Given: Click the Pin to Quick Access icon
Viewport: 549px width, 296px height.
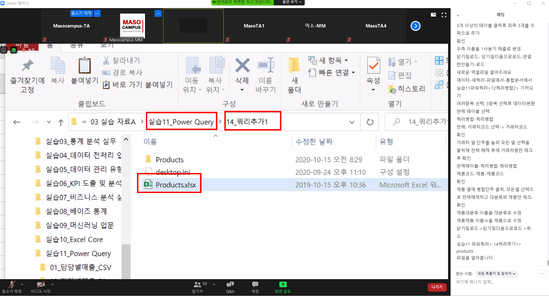Looking at the screenshot, I should pyautogui.click(x=27, y=66).
